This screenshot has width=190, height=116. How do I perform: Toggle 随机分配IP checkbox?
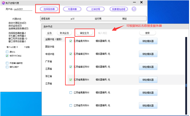(x=7, y=67)
